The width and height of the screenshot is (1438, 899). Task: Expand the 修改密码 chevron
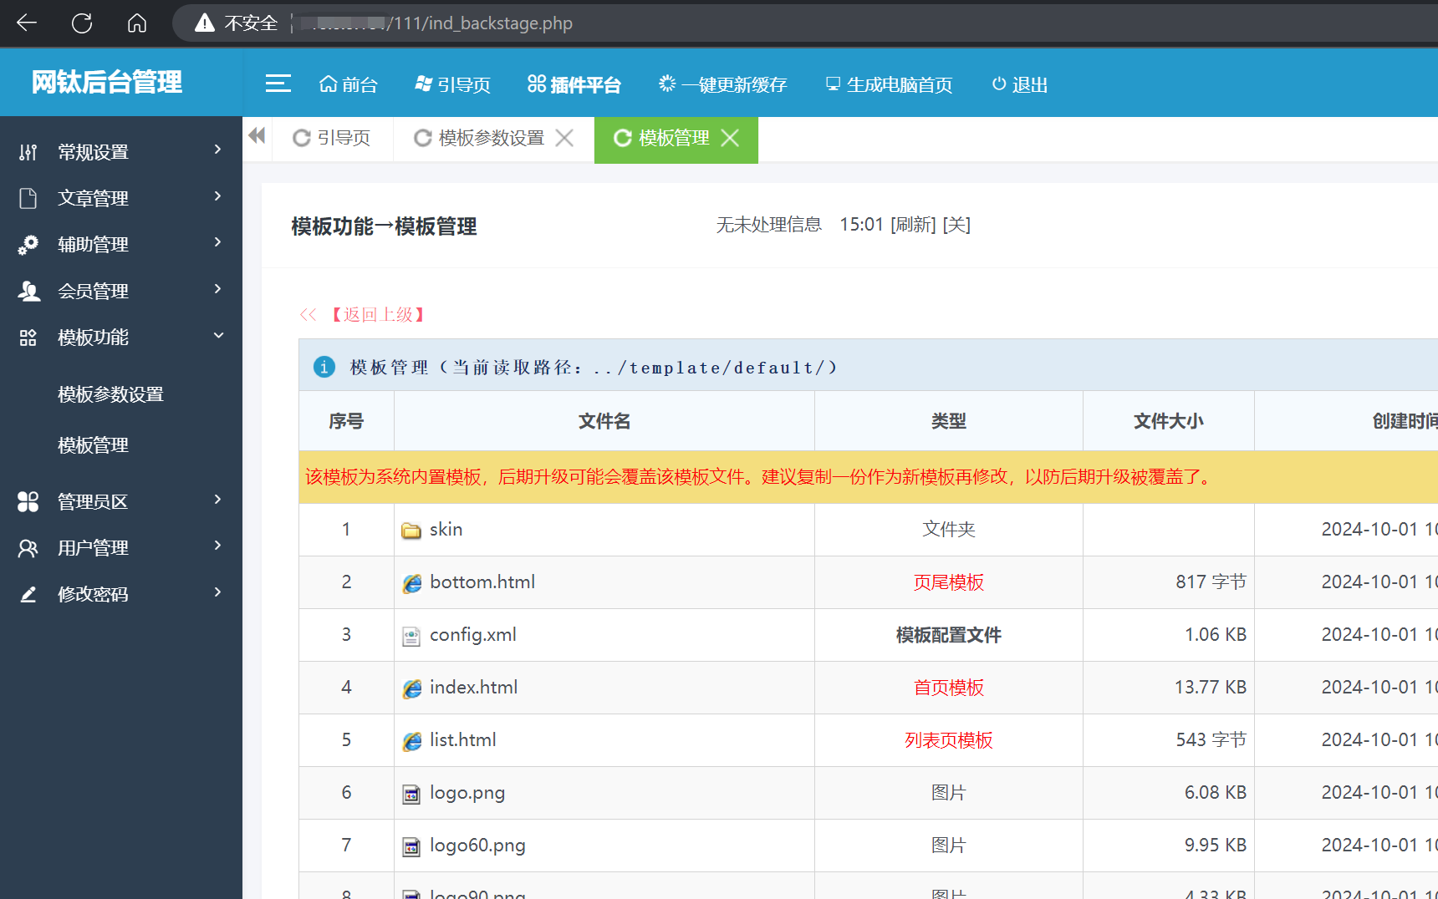(x=218, y=592)
